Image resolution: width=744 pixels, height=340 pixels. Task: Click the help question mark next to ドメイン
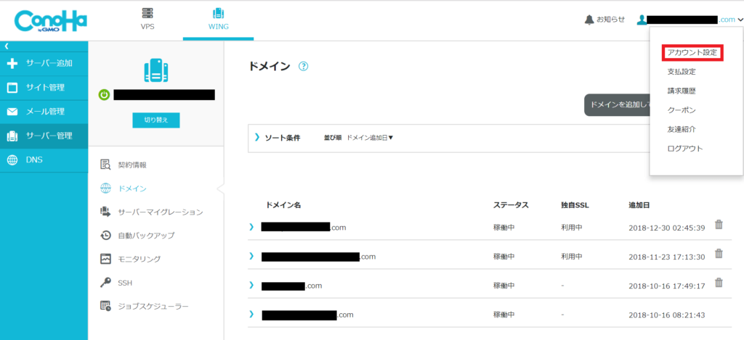(x=304, y=66)
